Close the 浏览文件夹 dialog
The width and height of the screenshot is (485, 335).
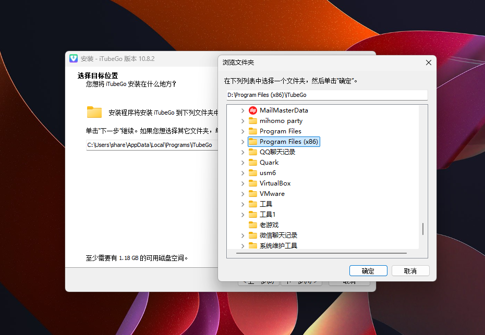tap(428, 63)
